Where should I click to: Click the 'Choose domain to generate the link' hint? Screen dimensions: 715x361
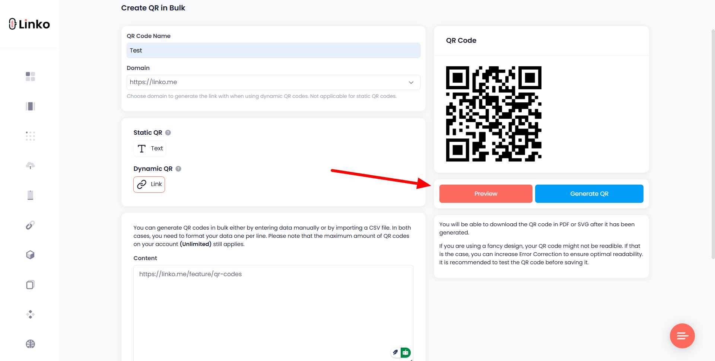click(x=261, y=96)
